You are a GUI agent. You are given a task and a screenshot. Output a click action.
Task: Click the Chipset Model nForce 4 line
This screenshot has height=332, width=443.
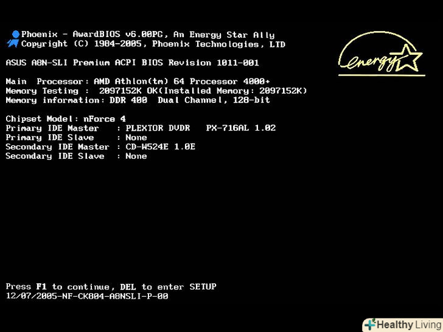(66, 119)
